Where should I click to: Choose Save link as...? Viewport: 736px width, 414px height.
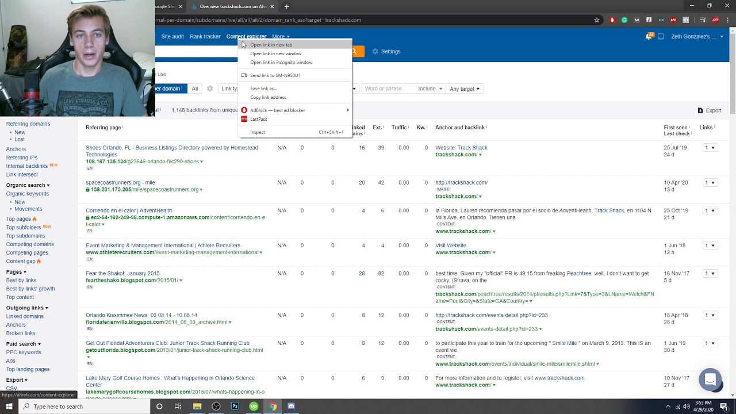295,89
